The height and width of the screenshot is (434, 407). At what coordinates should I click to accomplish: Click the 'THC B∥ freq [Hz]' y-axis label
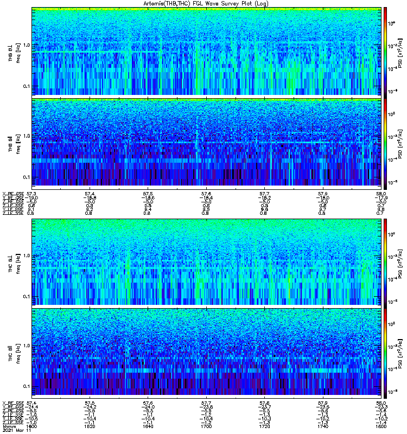pos(14,354)
